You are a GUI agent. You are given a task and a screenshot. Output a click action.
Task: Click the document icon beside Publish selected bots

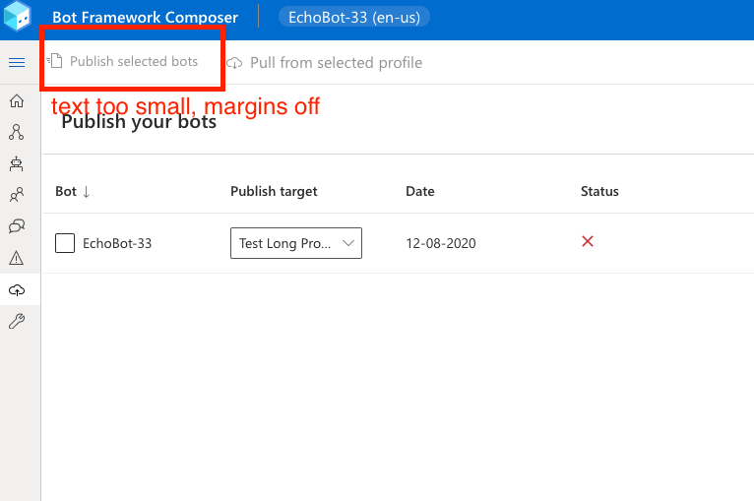pyautogui.click(x=55, y=61)
